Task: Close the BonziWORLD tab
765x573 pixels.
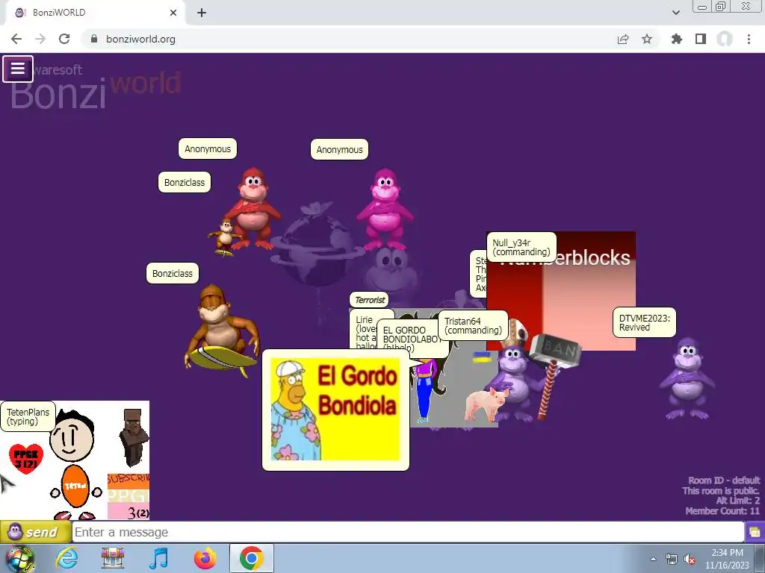Action: tap(173, 13)
